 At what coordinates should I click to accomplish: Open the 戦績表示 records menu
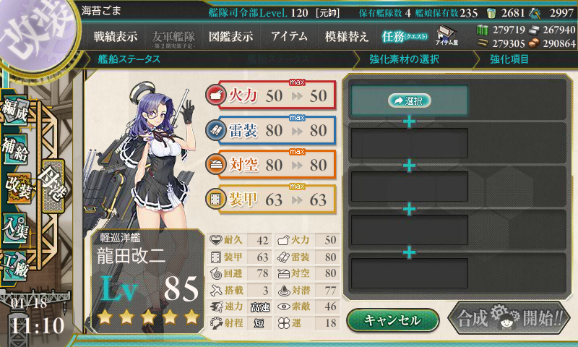click(x=116, y=36)
